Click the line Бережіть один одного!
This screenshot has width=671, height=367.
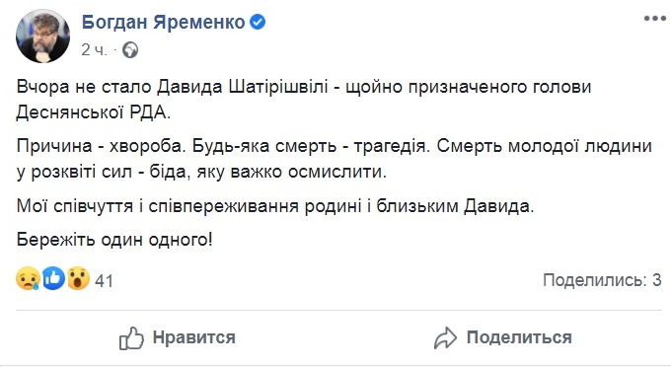(114, 240)
